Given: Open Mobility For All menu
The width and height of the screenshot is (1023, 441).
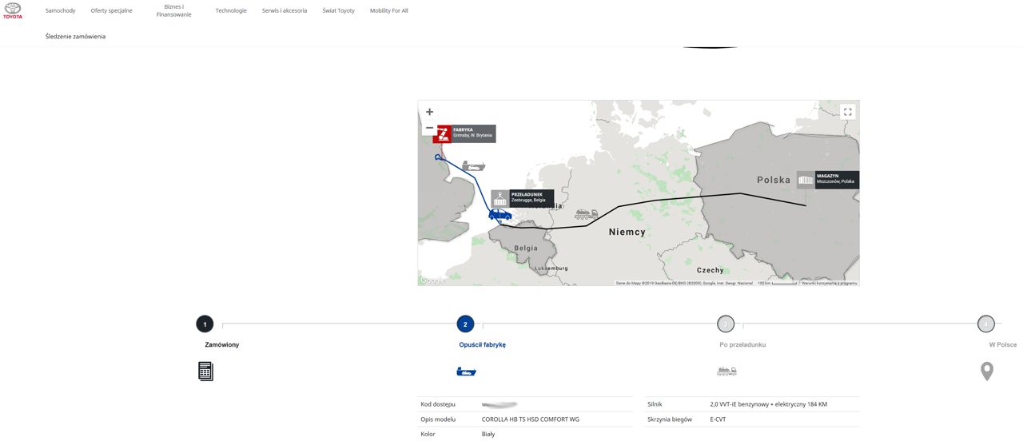Looking at the screenshot, I should [389, 10].
